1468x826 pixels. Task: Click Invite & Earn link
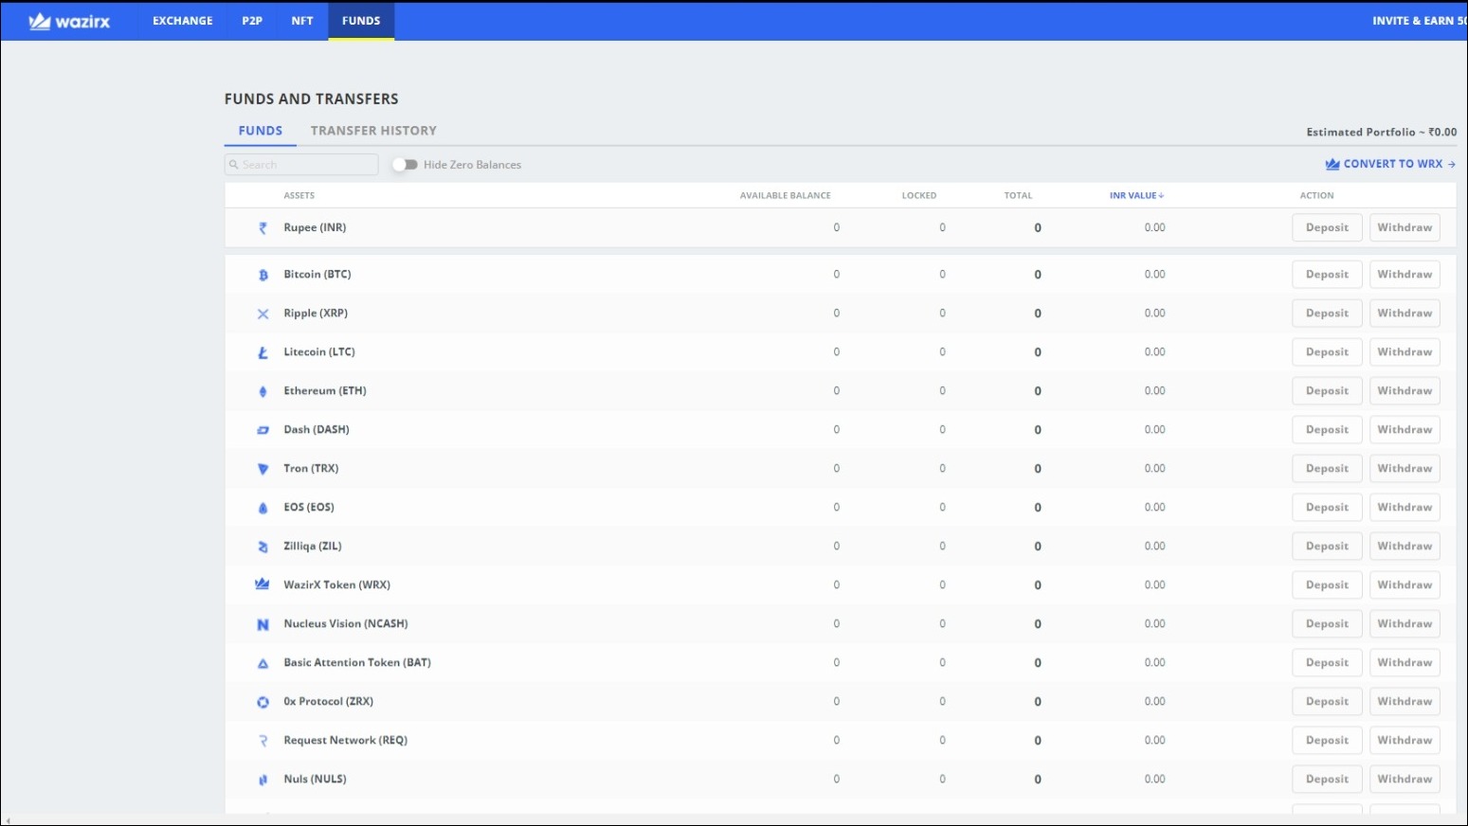coord(1420,21)
